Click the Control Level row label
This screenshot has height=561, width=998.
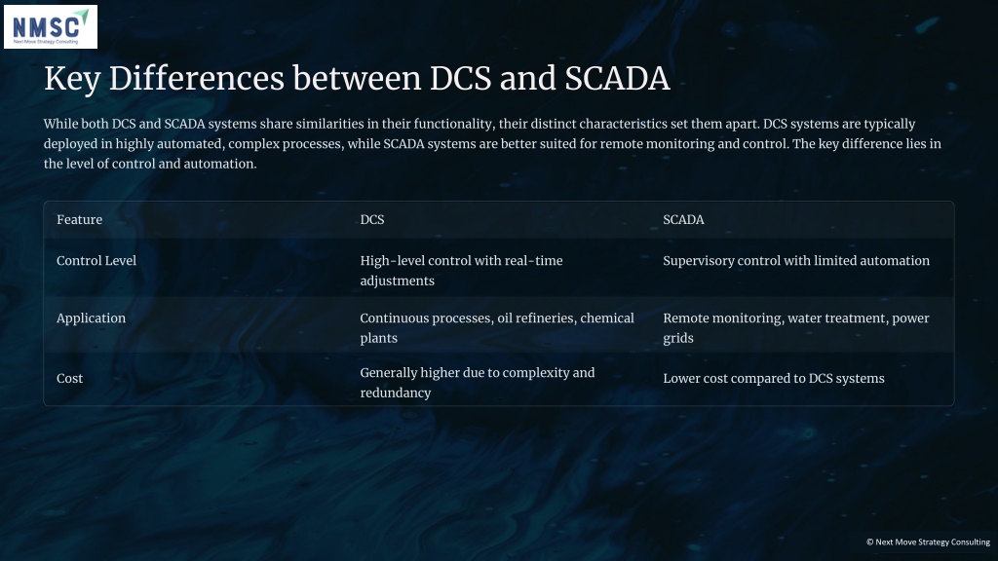tap(96, 261)
